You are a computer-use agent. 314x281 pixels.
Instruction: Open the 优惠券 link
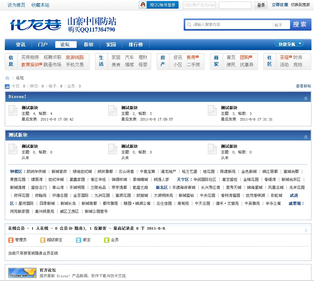coord(247,65)
